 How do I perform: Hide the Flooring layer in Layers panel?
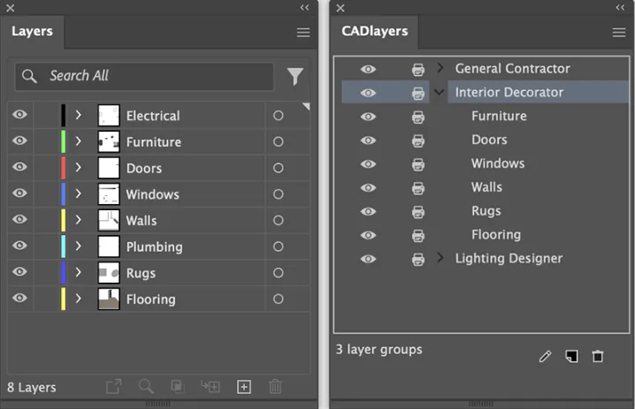pos(19,299)
